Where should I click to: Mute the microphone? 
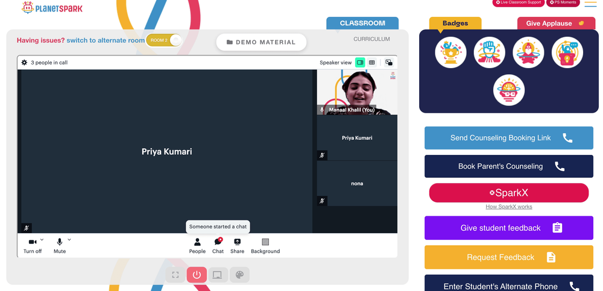pyautogui.click(x=60, y=246)
